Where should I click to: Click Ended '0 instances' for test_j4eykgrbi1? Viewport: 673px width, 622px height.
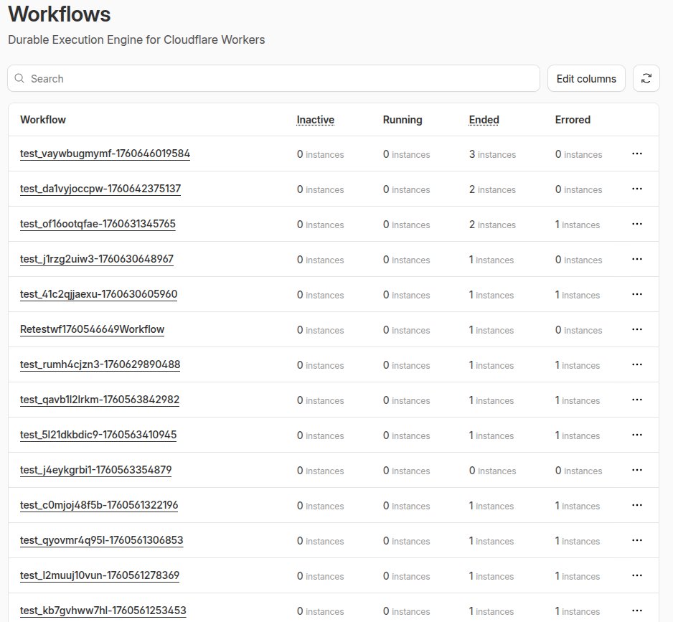[492, 471]
